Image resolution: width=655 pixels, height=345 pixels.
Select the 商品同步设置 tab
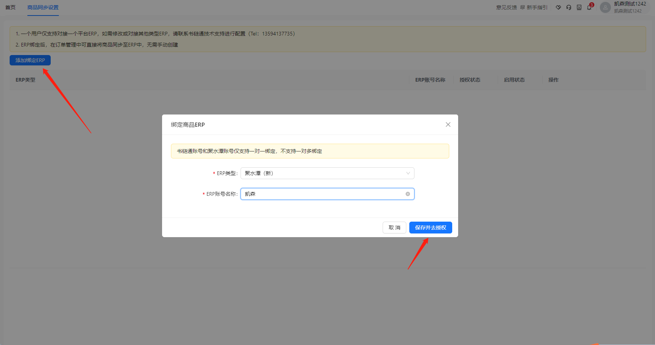click(x=43, y=7)
